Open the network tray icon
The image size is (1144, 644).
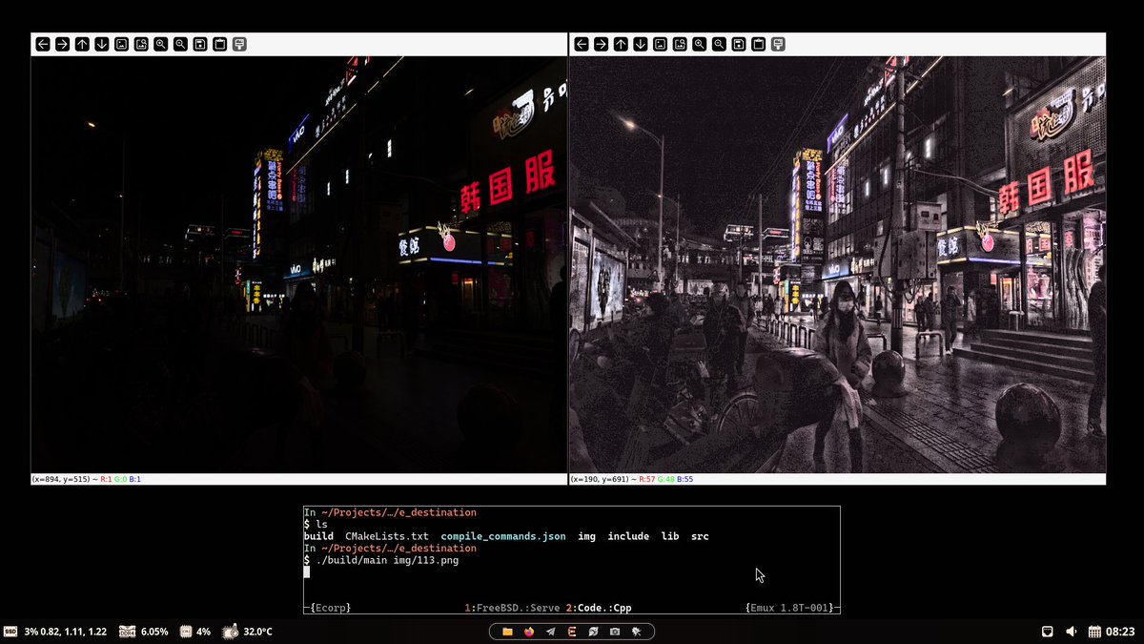[1047, 632]
